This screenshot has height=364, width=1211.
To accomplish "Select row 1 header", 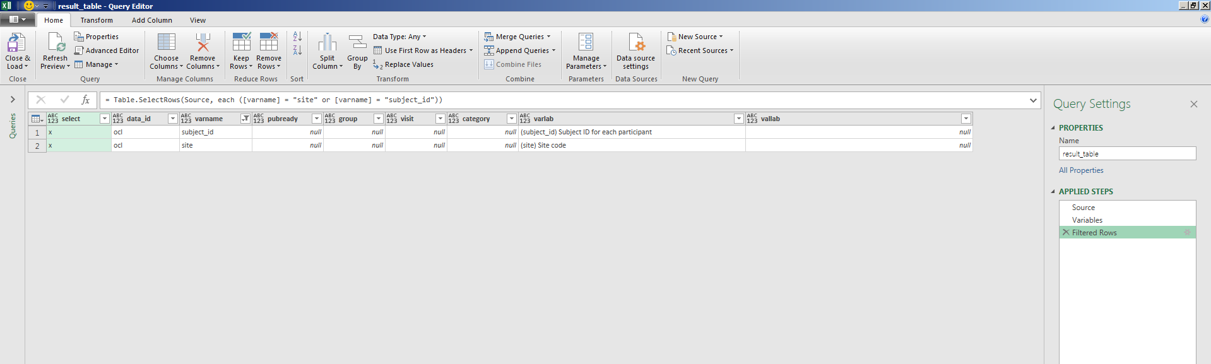I will tap(37, 132).
